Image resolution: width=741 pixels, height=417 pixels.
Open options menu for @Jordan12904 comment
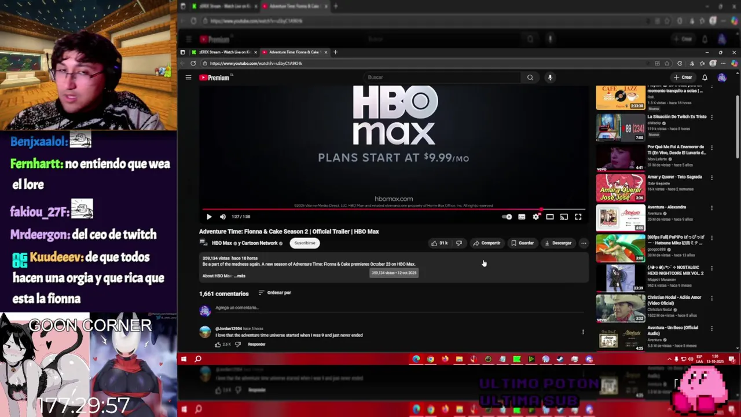(x=583, y=332)
